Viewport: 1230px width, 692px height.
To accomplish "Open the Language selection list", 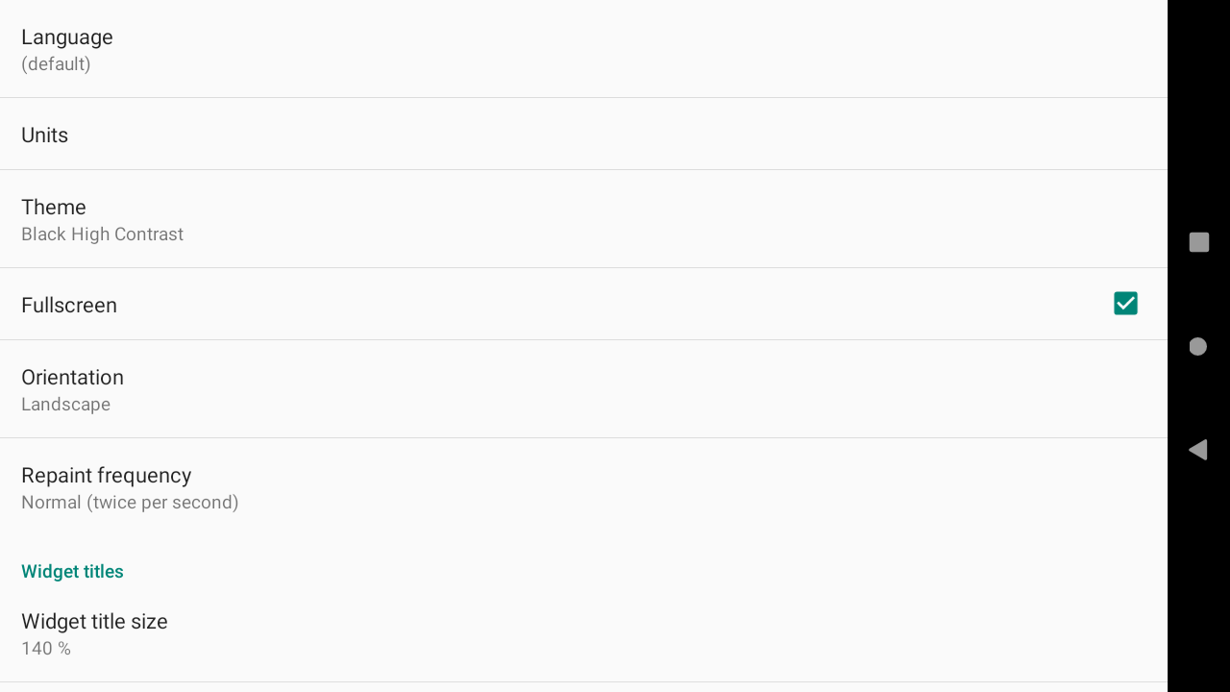I will (583, 49).
